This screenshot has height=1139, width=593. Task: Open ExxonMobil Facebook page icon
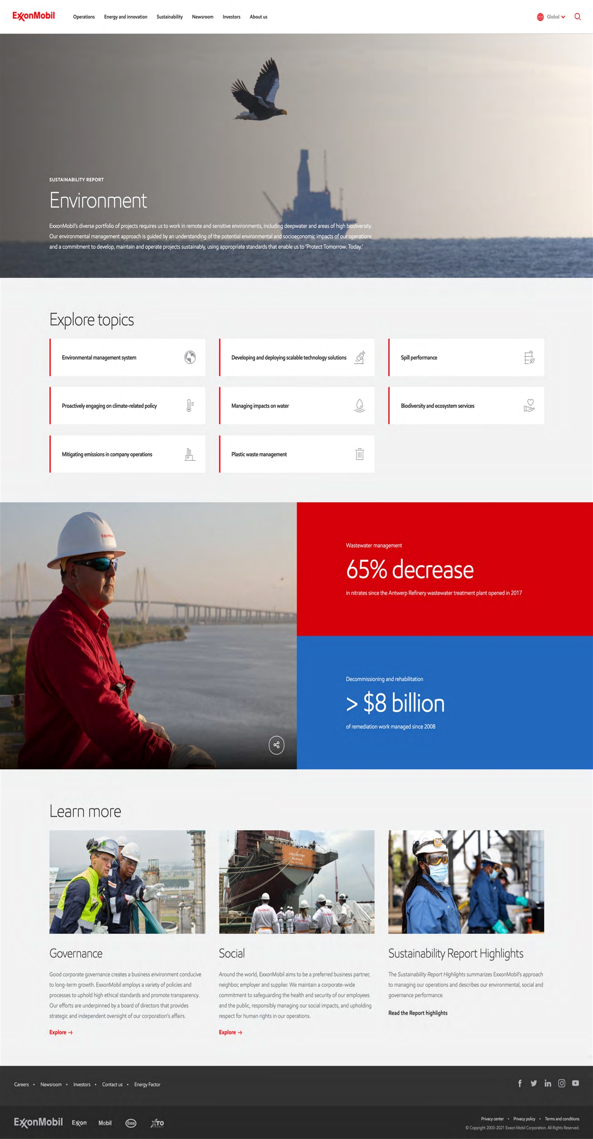(x=520, y=1083)
